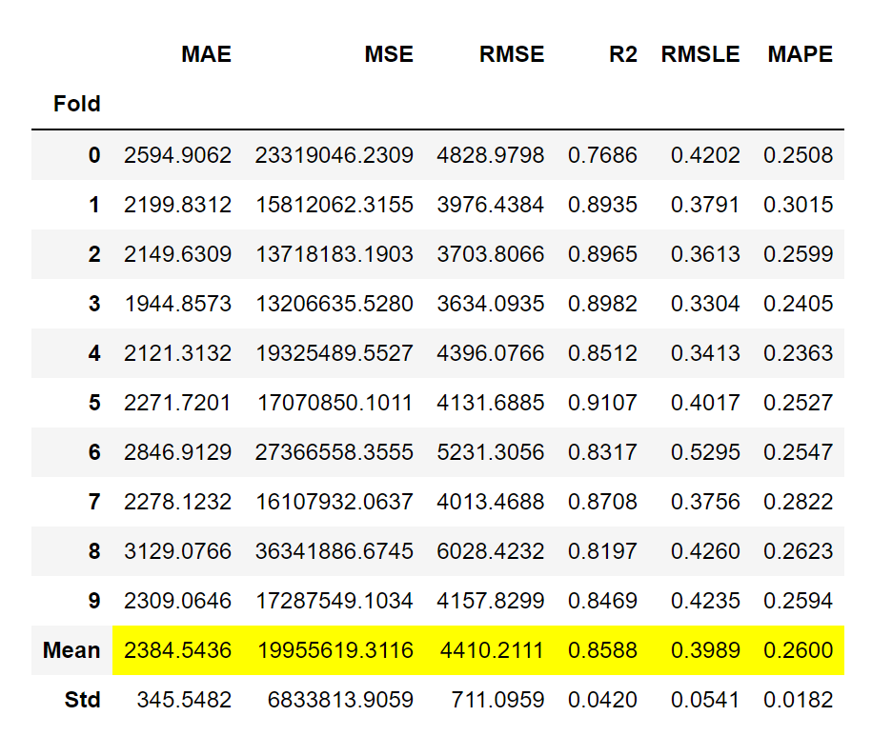Select MSE value 13718183.1903
This screenshot has height=736, width=892.
(334, 254)
